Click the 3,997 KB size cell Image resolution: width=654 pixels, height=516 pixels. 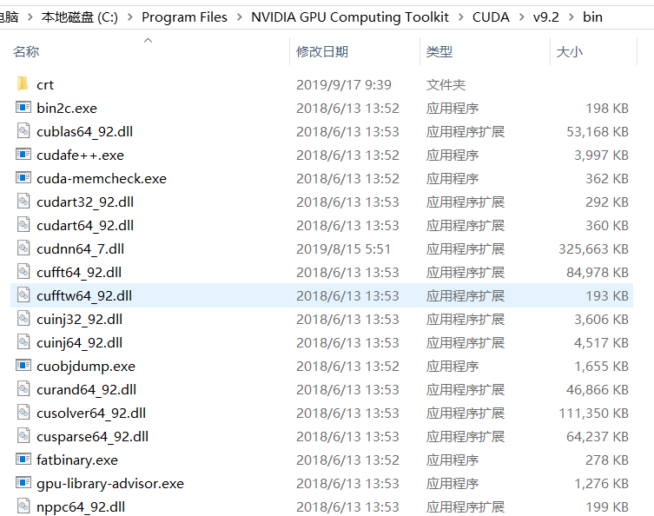click(601, 155)
